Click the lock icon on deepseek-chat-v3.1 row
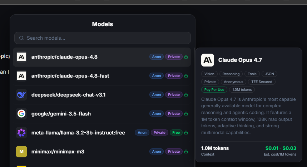 [186, 95]
